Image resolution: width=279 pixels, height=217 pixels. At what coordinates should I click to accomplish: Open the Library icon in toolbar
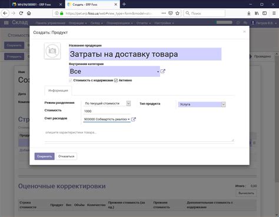coord(257,13)
